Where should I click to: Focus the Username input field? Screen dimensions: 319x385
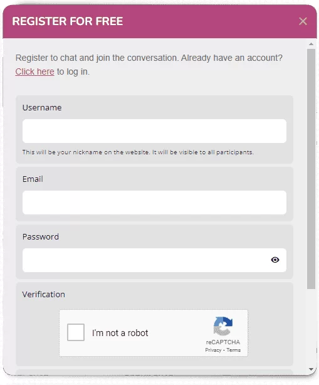pyautogui.click(x=154, y=131)
